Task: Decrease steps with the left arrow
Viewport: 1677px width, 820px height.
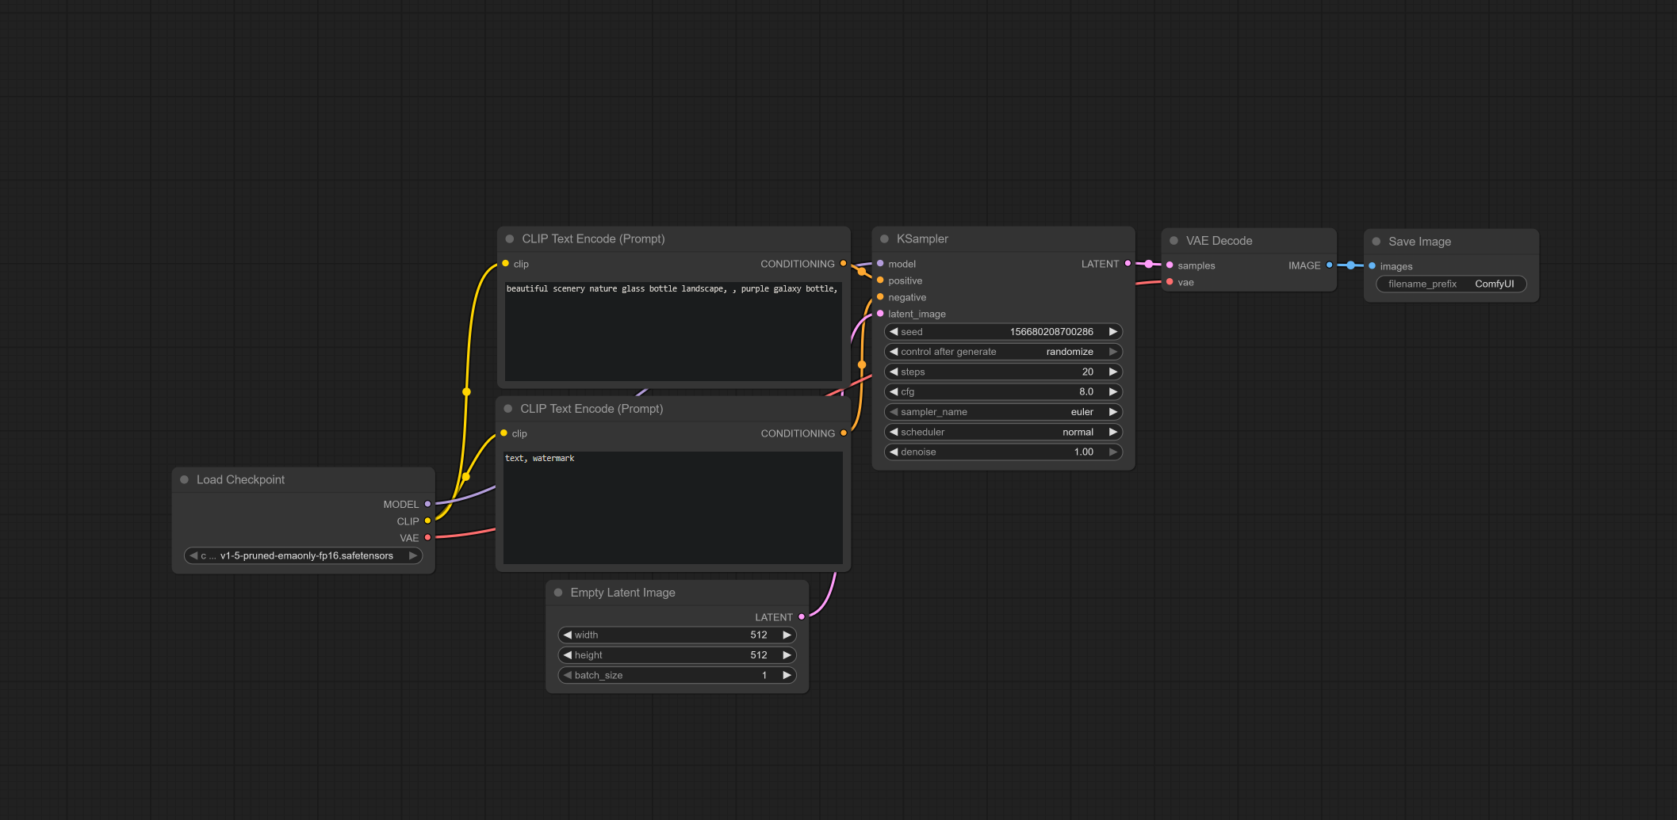Action: (x=894, y=372)
